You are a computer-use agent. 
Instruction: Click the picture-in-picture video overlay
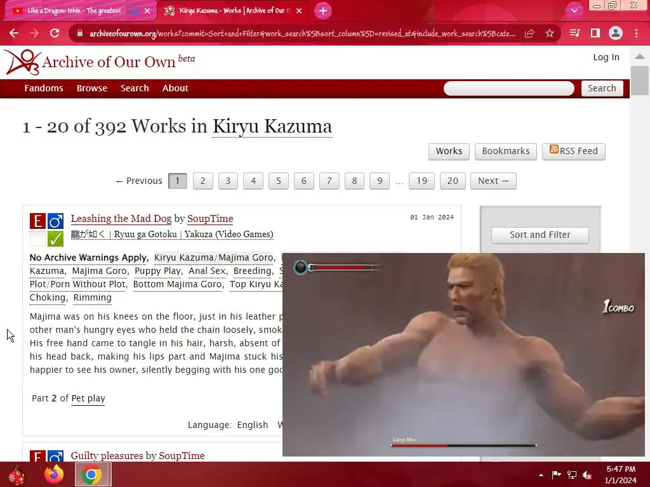tap(463, 354)
